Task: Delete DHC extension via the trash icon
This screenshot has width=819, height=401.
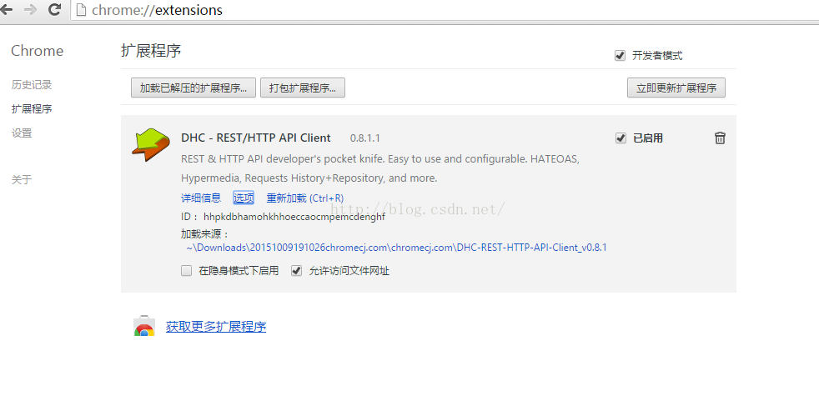Action: [720, 138]
